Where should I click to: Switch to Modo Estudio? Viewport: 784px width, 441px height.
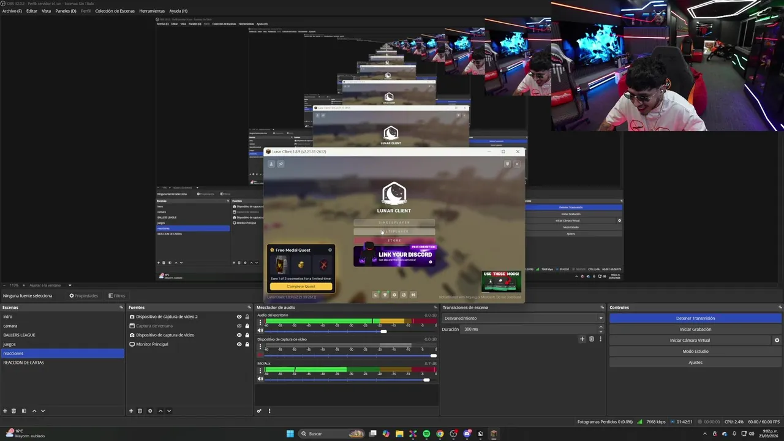tap(695, 351)
